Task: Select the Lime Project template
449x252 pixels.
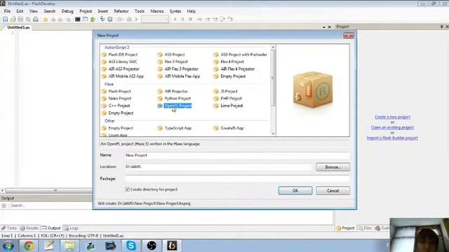Action: (228, 106)
